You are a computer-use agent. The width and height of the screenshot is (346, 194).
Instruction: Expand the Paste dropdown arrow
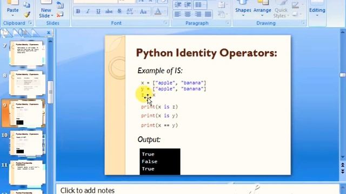[x=12, y=16]
